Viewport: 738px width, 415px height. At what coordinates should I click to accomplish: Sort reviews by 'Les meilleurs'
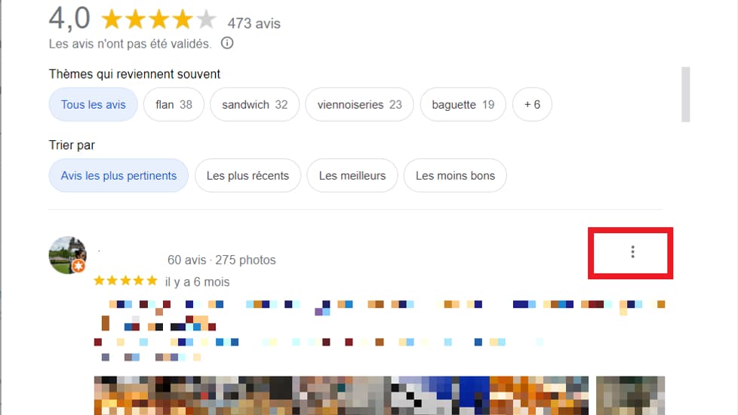coord(352,176)
